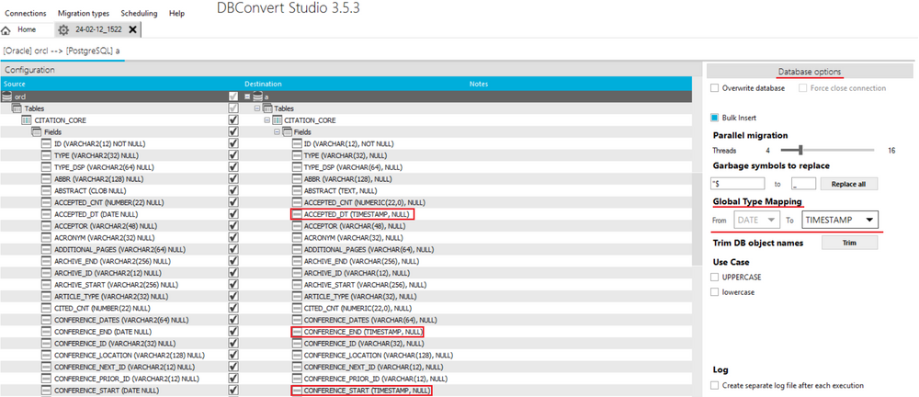Click the replacement character input field

803,184
